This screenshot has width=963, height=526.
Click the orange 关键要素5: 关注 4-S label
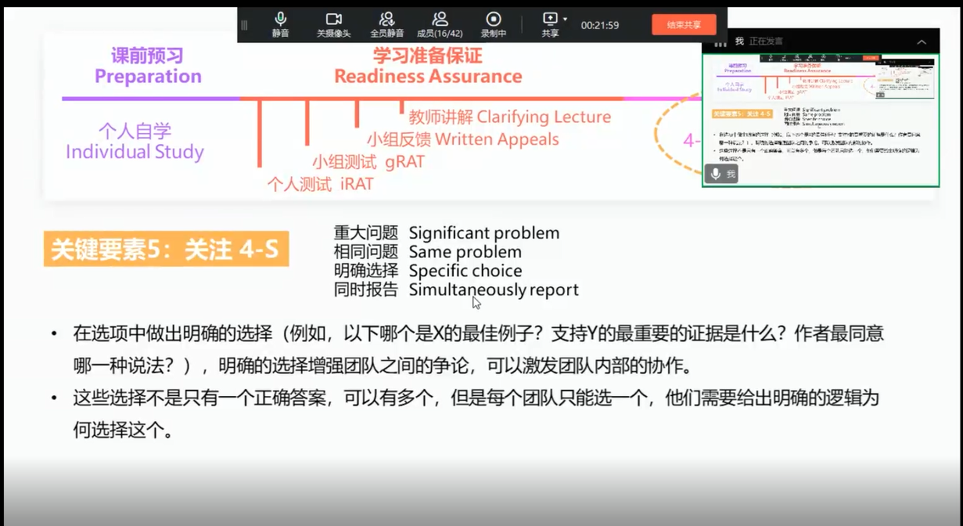(x=166, y=250)
